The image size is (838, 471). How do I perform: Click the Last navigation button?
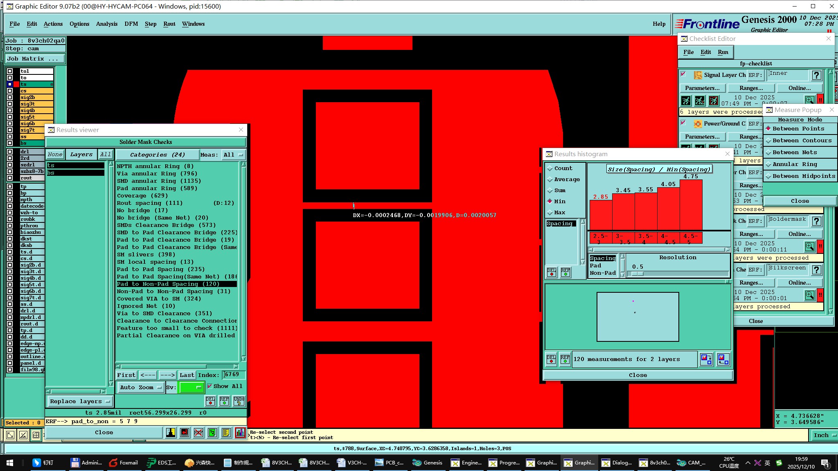pos(187,375)
